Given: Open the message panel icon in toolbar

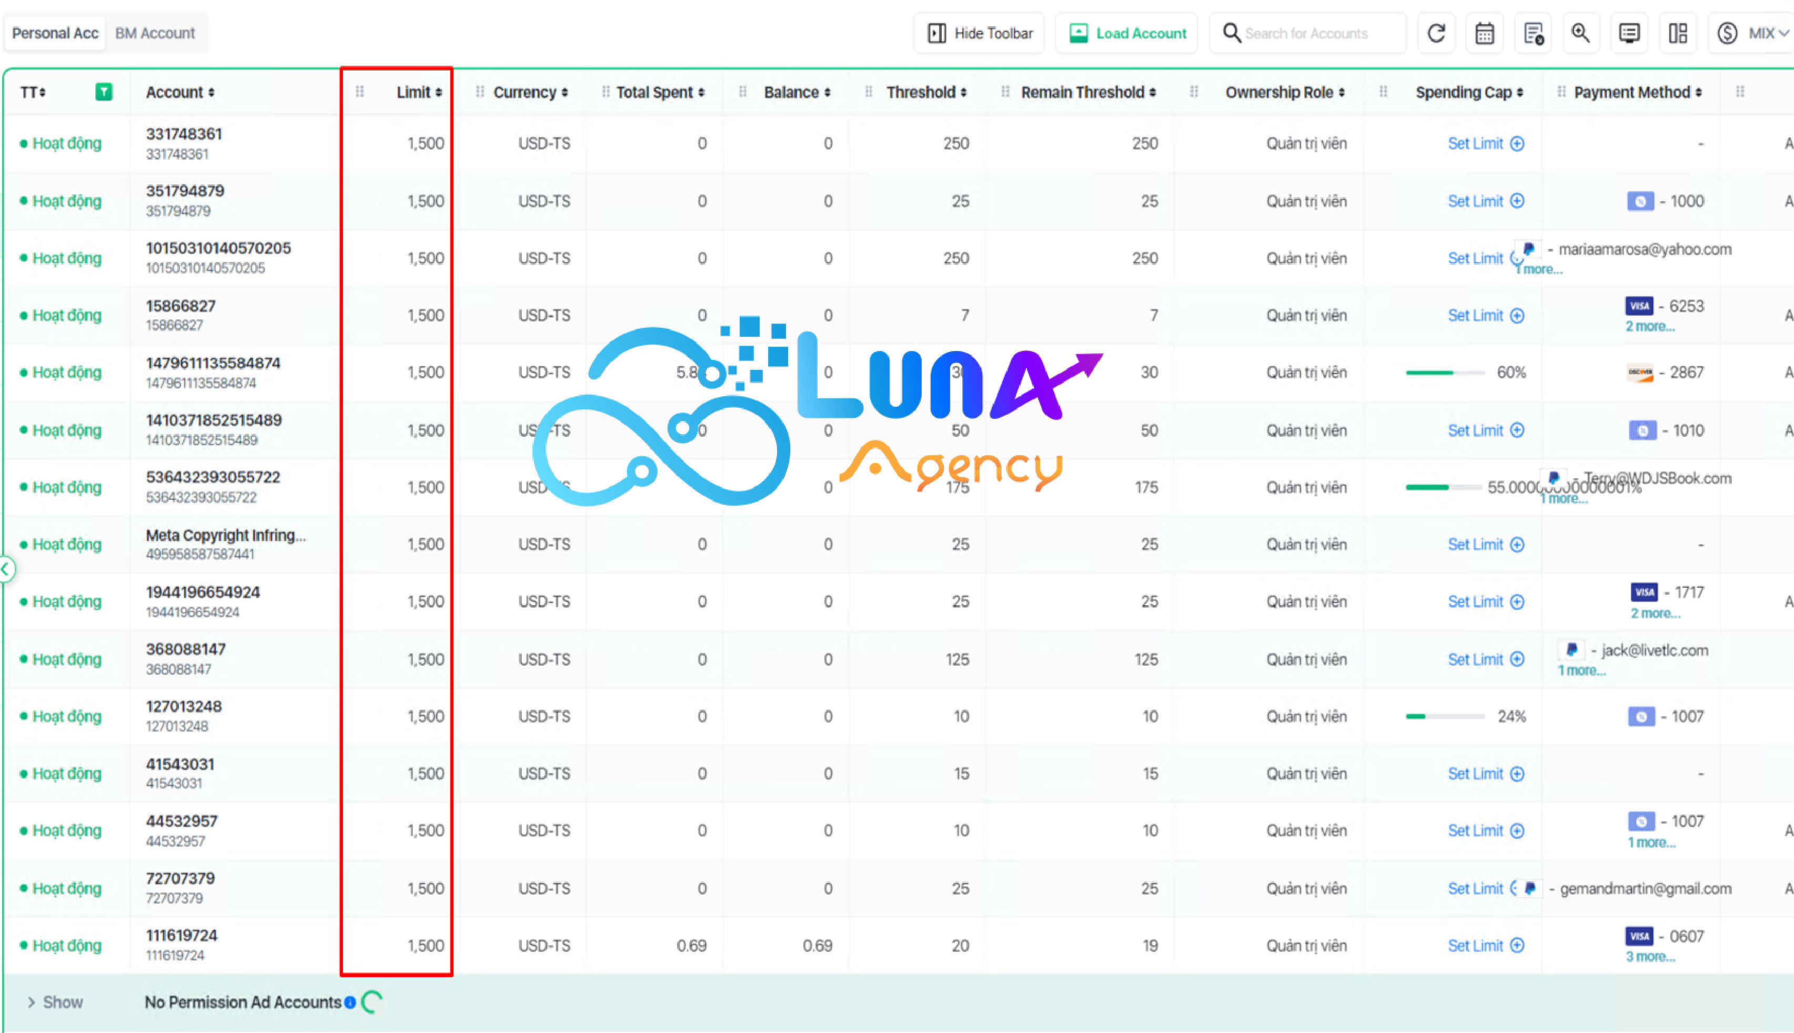Looking at the screenshot, I should (1629, 33).
